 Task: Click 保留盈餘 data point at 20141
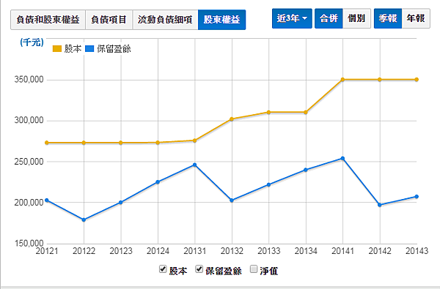click(342, 159)
